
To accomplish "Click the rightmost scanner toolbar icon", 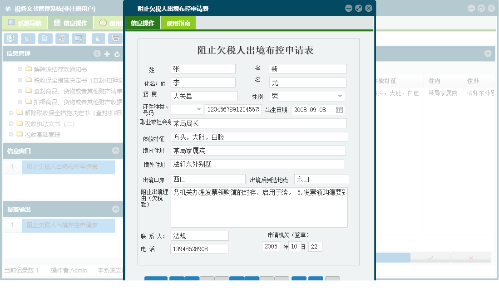I will point(115,39).
